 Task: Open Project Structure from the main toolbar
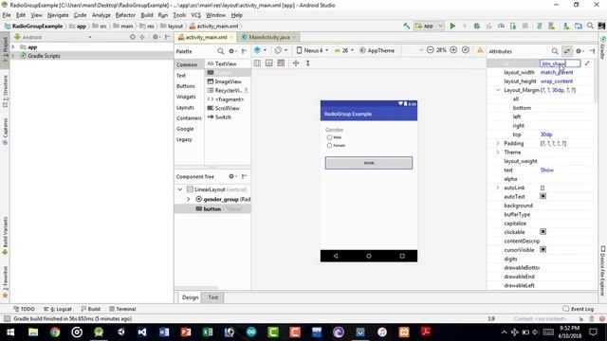pyautogui.click(x=579, y=26)
